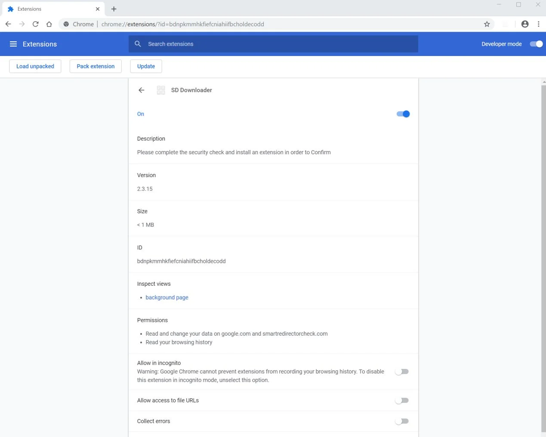Turn on the Collect errors toggle
The width and height of the screenshot is (546, 437).
coord(402,421)
